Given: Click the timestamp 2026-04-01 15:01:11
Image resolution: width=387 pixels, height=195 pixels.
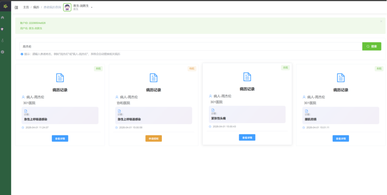Looking at the screenshot, I should click(x=318, y=128).
